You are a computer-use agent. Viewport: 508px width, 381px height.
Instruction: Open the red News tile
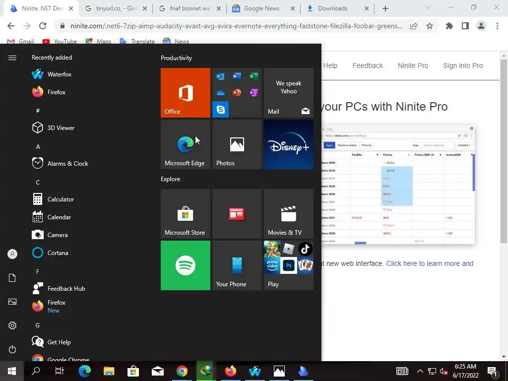point(237,214)
